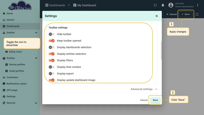Open Customers page

click(20, 77)
